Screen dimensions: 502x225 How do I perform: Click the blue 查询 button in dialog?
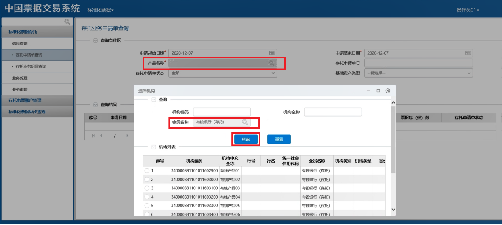pyautogui.click(x=246, y=140)
